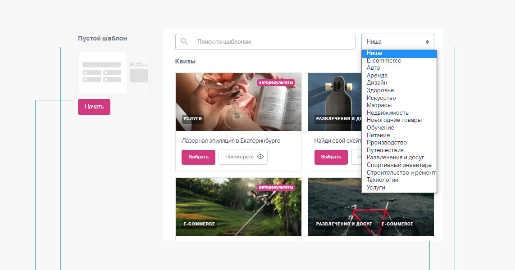Choose Новогодние товары in the niche list
This screenshot has height=270, width=515.
click(399, 120)
